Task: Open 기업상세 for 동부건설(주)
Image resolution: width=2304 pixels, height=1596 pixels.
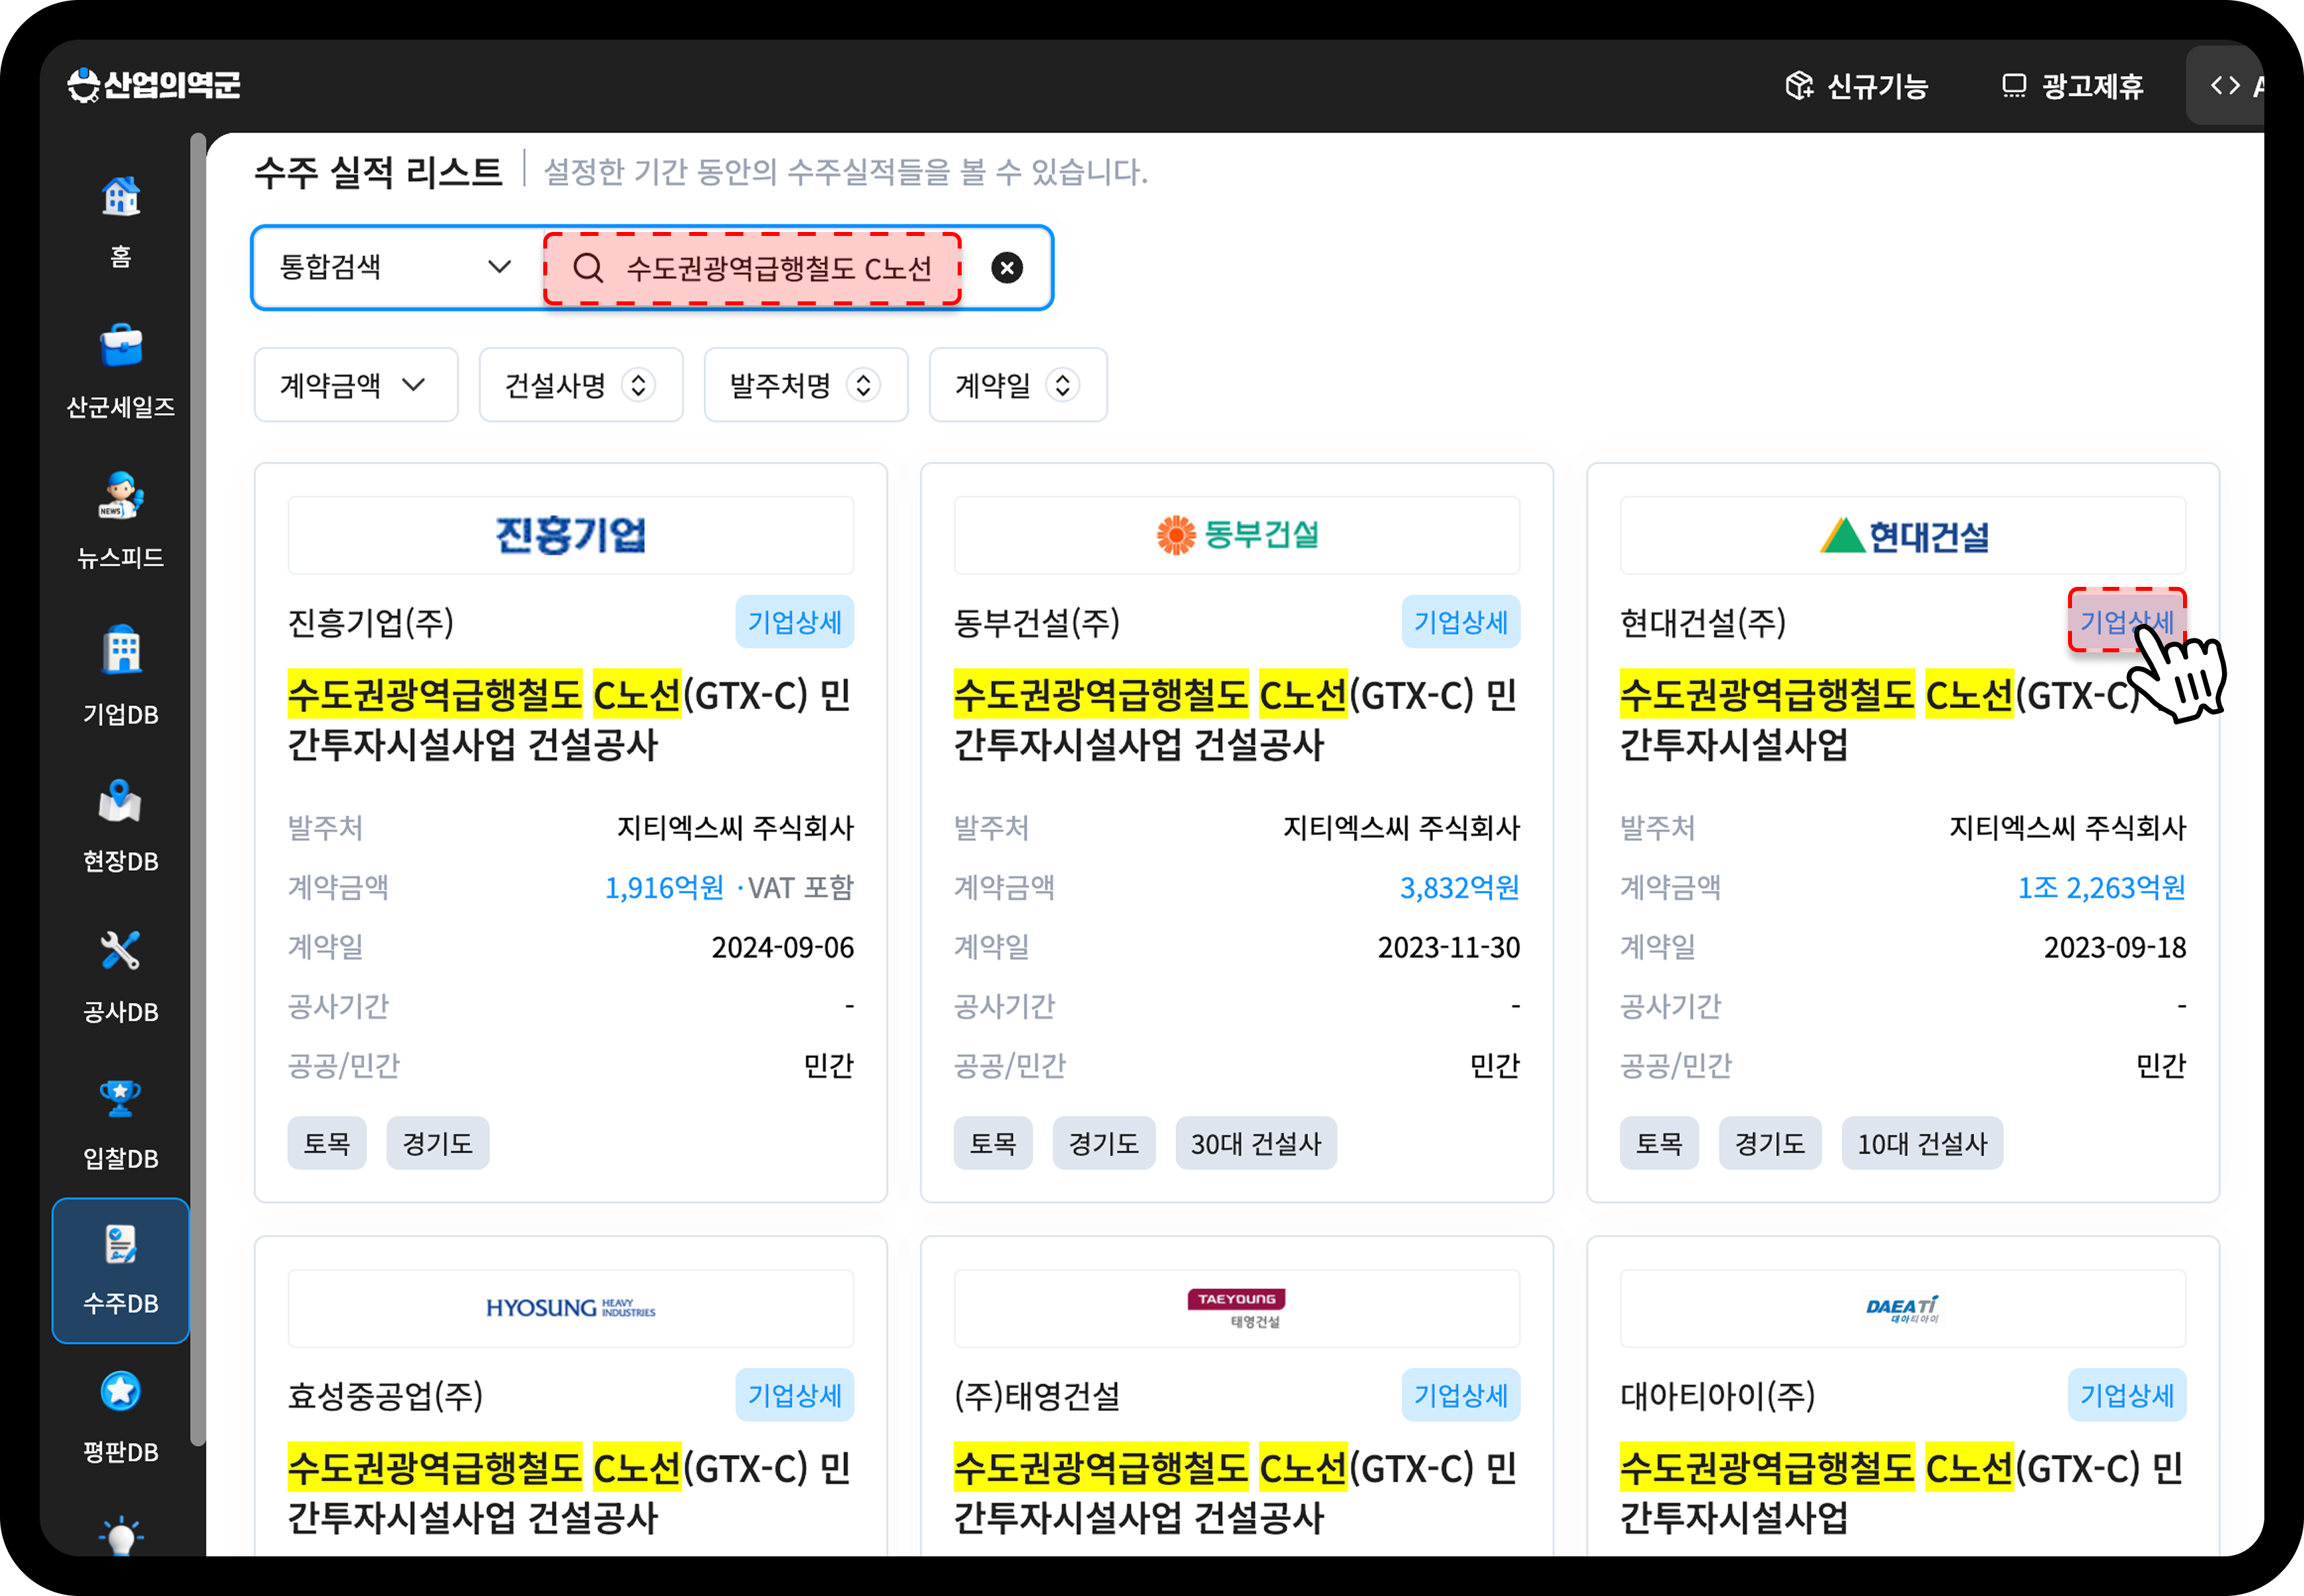Action: 1461,622
